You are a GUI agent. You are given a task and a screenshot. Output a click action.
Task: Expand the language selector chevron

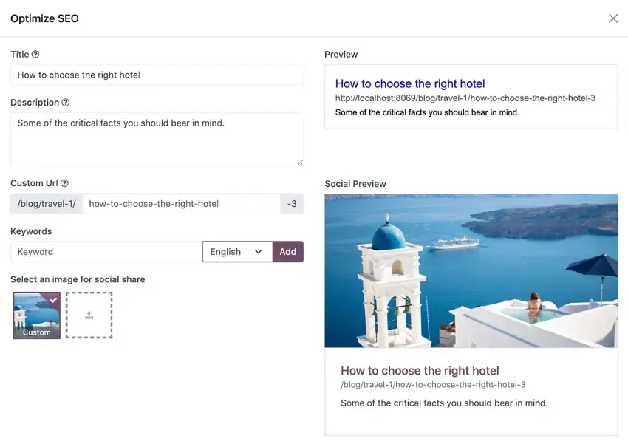pos(259,251)
